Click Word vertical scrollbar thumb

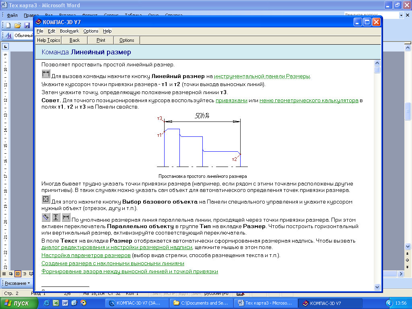point(408,111)
